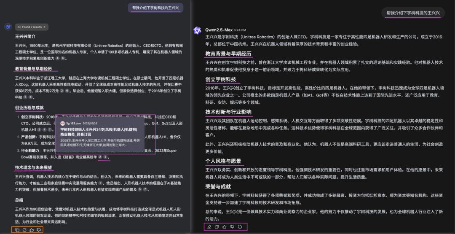Open citation 5 after 终端产品的普及
Screen dimensions: 455x234
(x=139, y=190)
